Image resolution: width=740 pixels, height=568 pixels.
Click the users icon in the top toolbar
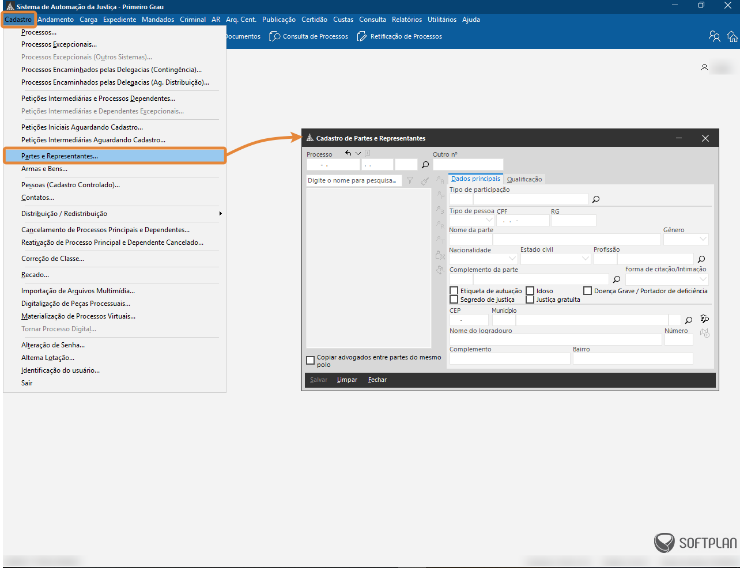pyautogui.click(x=715, y=36)
